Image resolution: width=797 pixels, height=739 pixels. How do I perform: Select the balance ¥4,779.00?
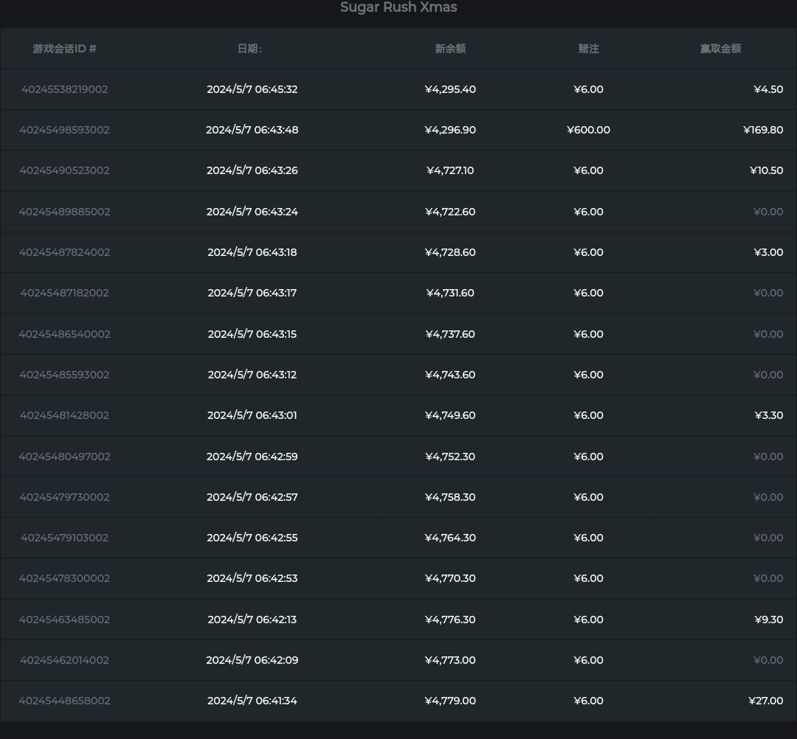(x=450, y=701)
